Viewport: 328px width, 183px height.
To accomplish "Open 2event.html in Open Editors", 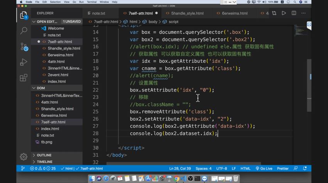I will [57, 75].
